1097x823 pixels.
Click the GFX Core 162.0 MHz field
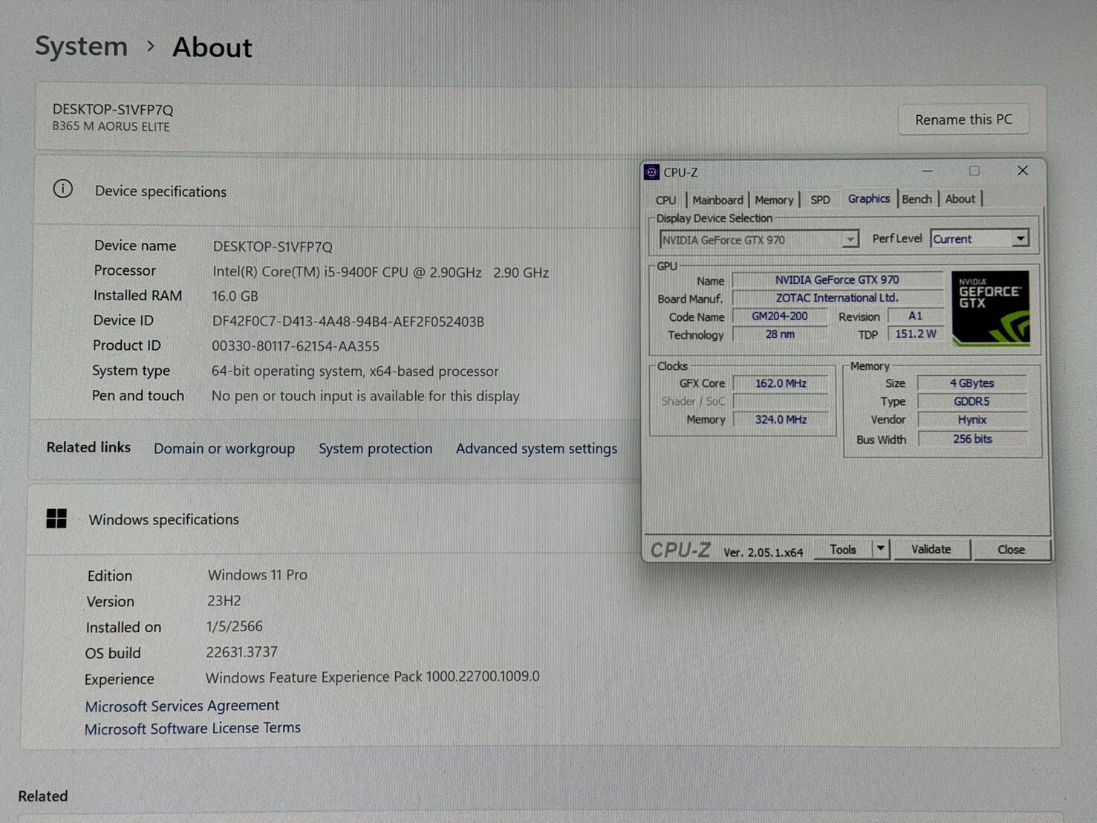[x=781, y=383]
